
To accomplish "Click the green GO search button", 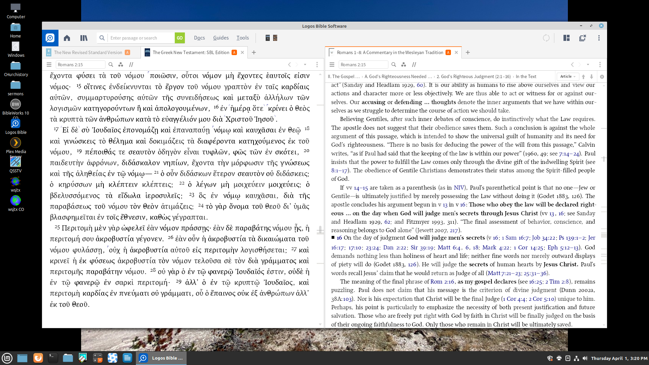I will 179,38.
